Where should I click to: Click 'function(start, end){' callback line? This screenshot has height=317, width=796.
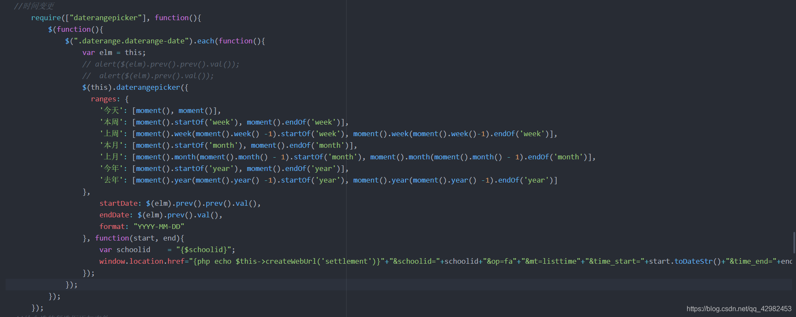point(139,238)
